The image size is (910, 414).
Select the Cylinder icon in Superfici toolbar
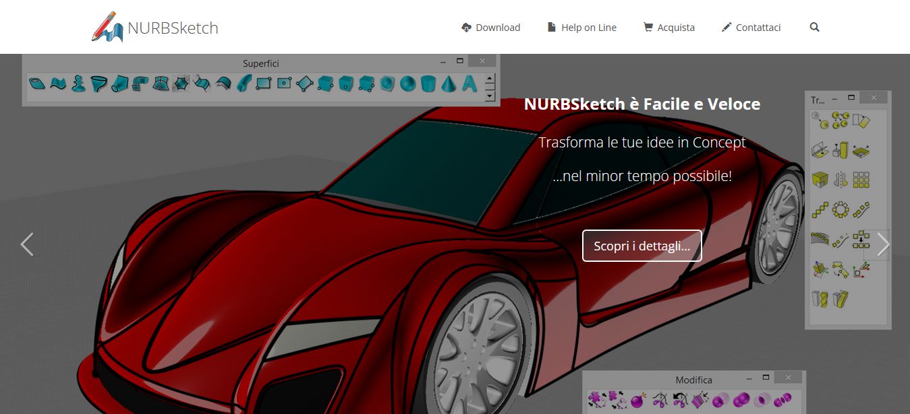tap(428, 83)
